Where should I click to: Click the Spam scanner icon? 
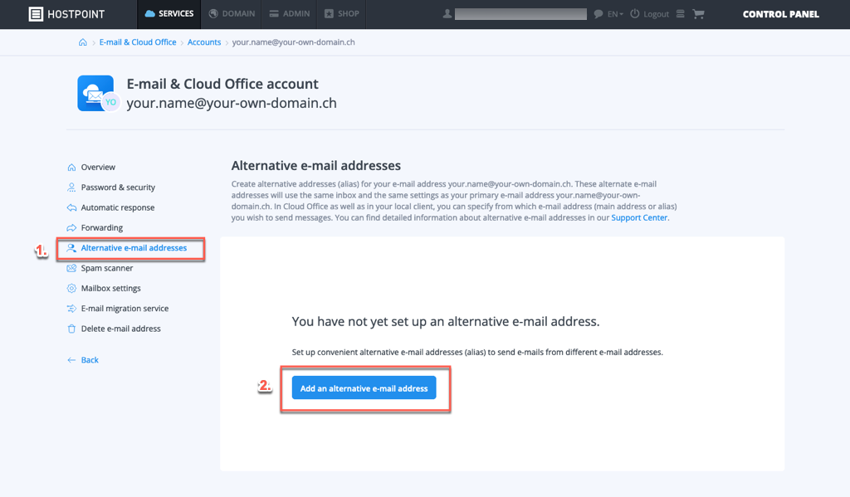click(71, 268)
